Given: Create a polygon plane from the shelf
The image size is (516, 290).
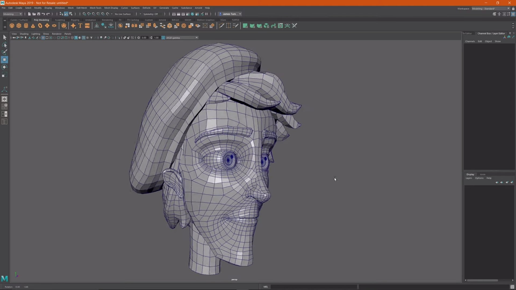Looking at the screenshot, I should tap(47, 26).
